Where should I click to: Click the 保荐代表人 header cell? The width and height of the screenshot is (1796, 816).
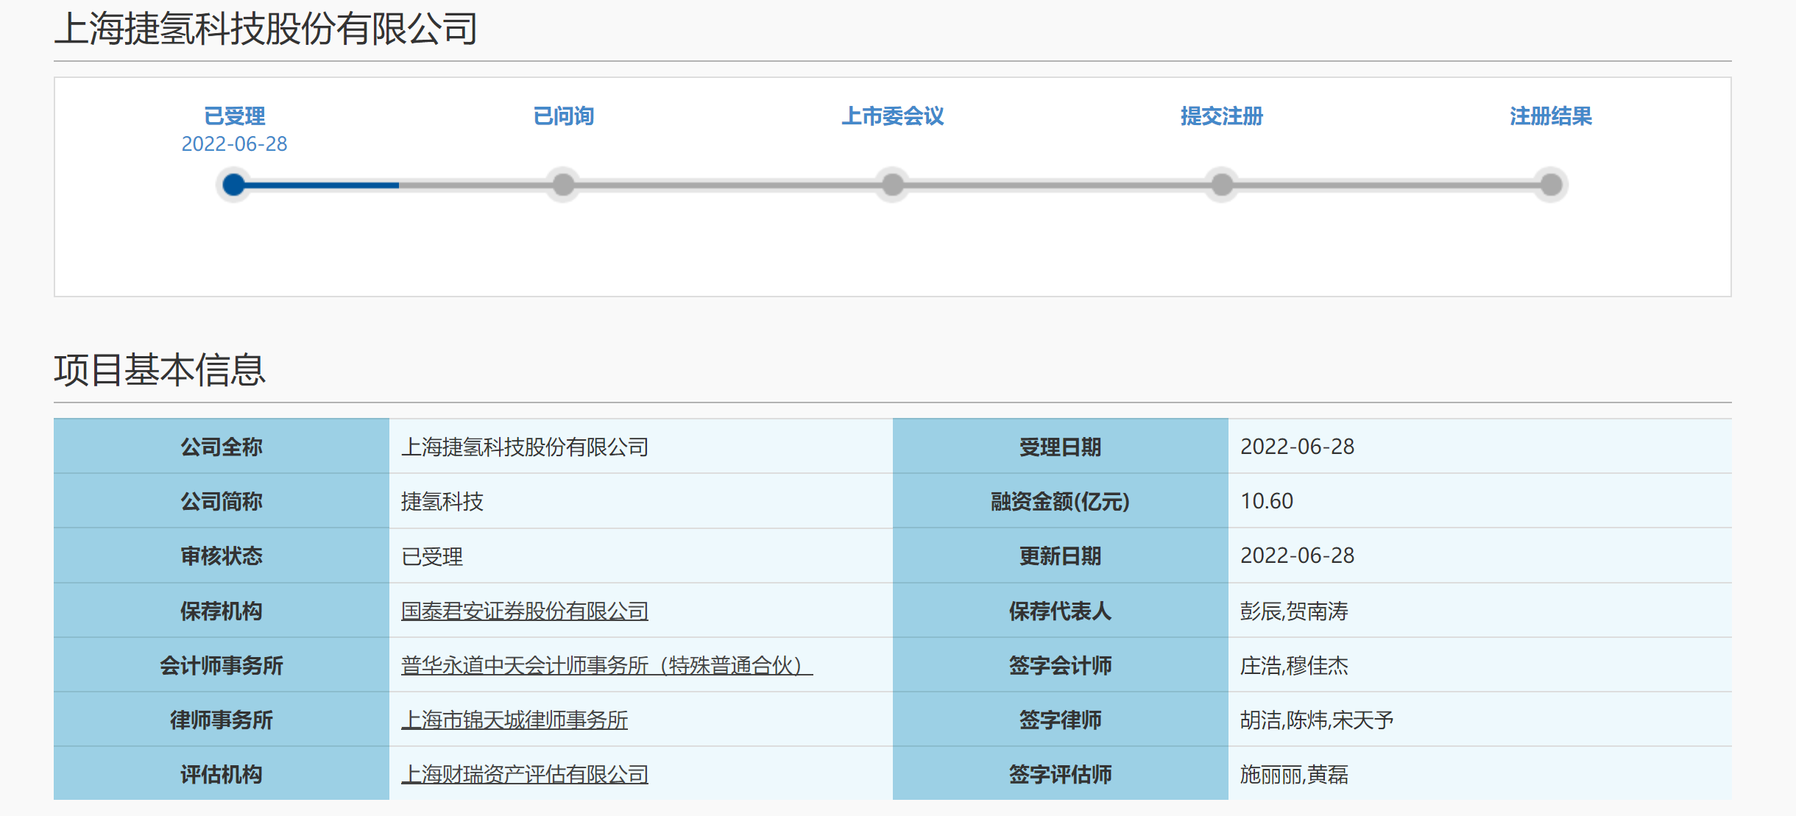point(1060,611)
